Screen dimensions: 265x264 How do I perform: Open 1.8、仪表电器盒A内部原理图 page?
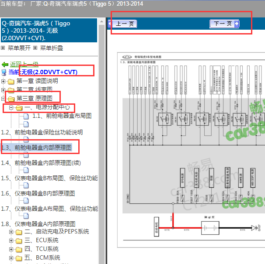click(38, 224)
